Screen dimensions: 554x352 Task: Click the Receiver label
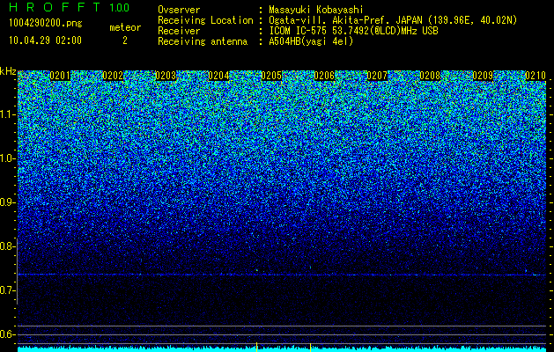coord(179,31)
